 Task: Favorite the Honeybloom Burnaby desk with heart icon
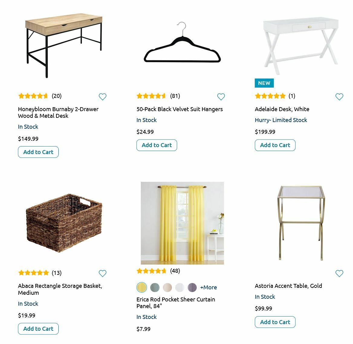click(102, 97)
